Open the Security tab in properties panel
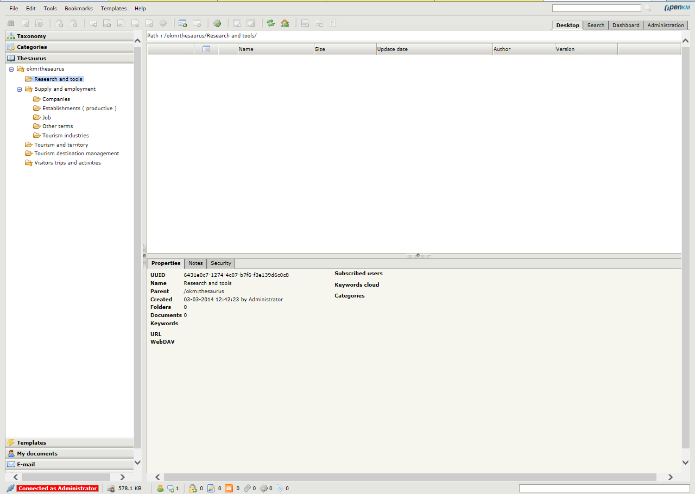Screen dimensions: 695x494 click(220, 263)
